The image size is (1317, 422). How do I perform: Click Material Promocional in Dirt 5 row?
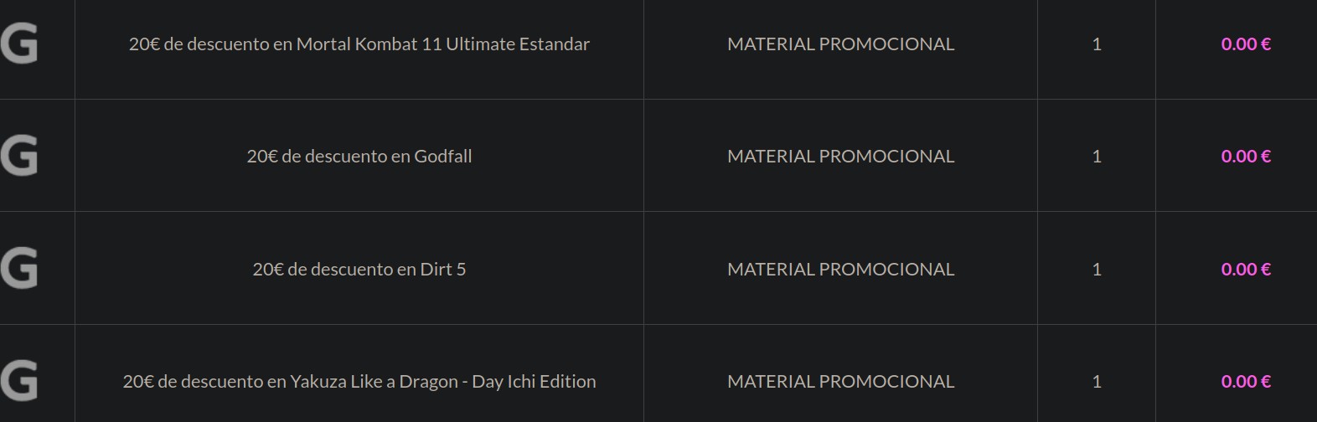click(840, 270)
